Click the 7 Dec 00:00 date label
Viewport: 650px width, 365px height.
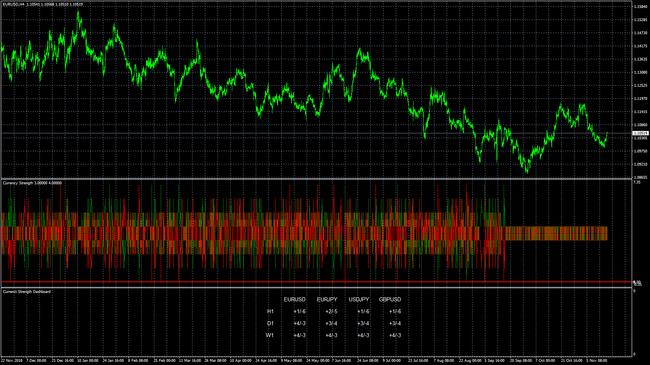pyautogui.click(x=36, y=361)
